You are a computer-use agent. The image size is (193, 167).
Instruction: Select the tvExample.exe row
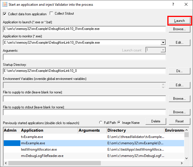tap(94, 137)
